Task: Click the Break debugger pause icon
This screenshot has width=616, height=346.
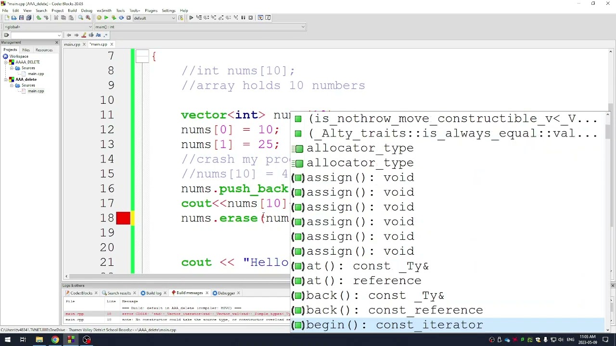Action: tap(243, 18)
